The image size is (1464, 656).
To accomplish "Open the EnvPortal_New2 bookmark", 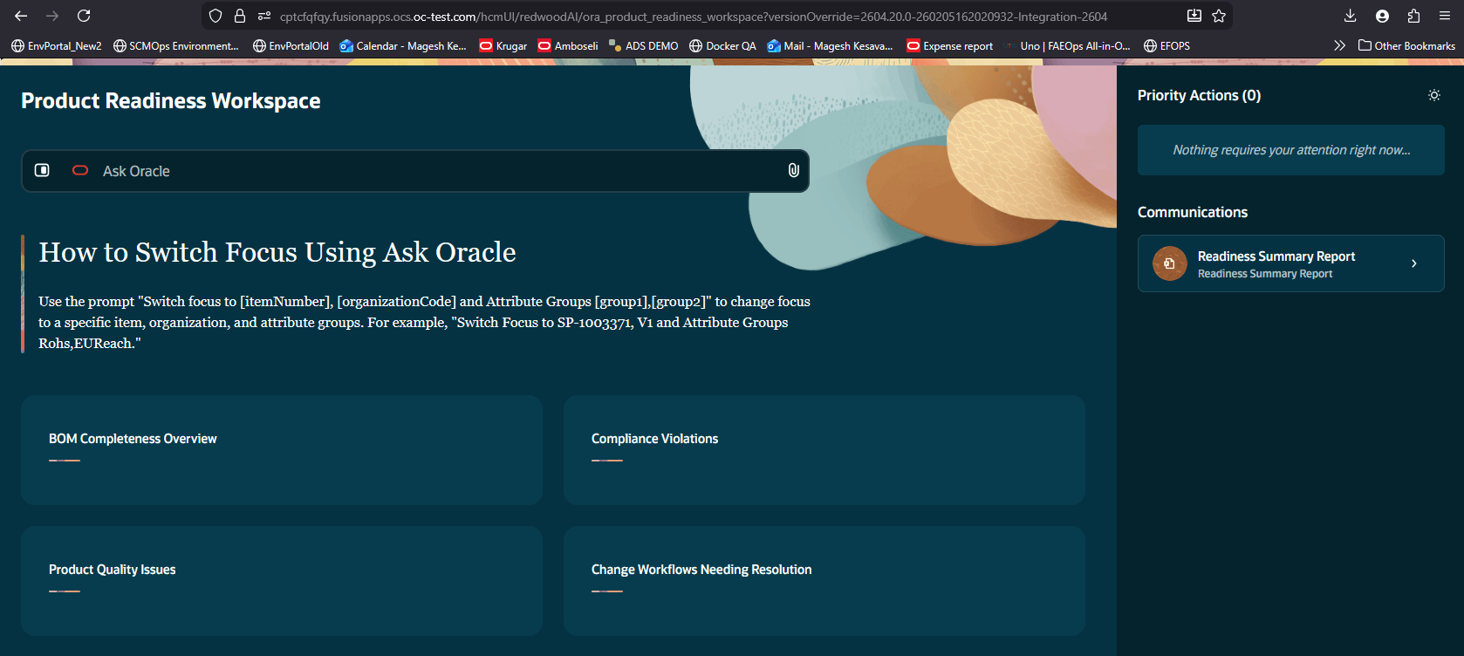I will point(57,46).
